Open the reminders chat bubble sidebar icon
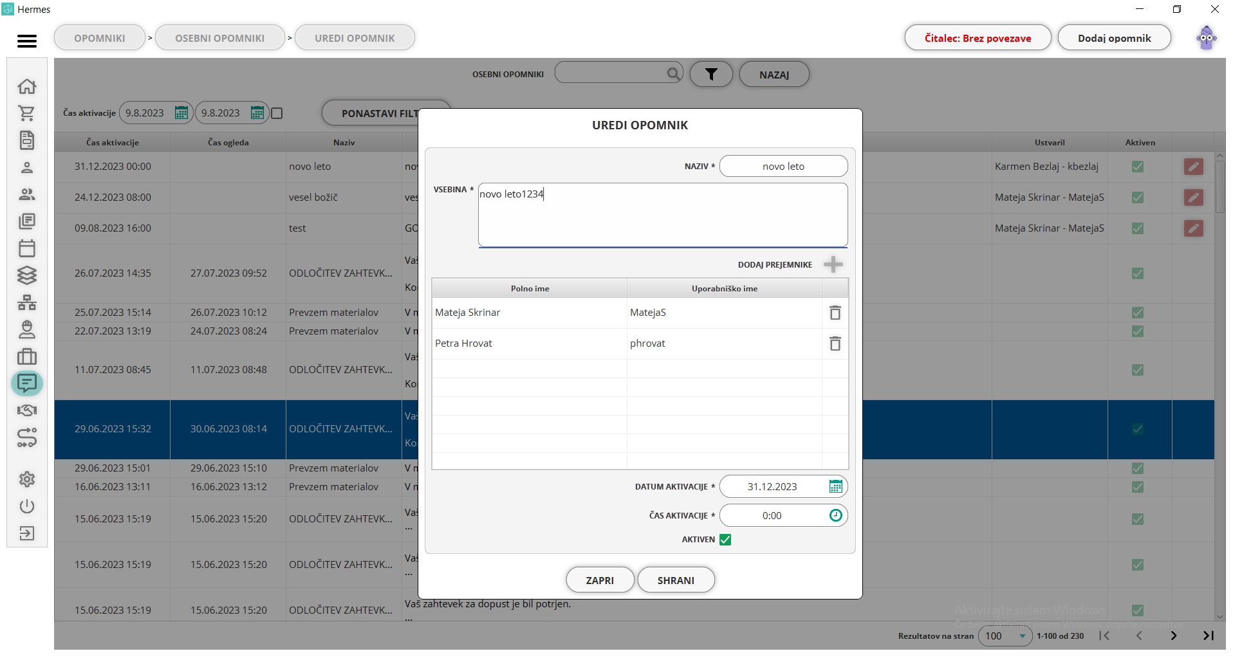 tap(27, 383)
